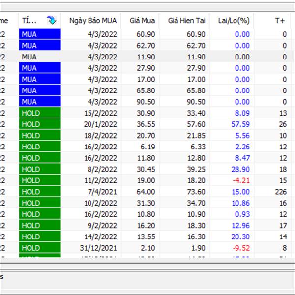
Task: Click buy price 64.00
Action: (x=146, y=192)
